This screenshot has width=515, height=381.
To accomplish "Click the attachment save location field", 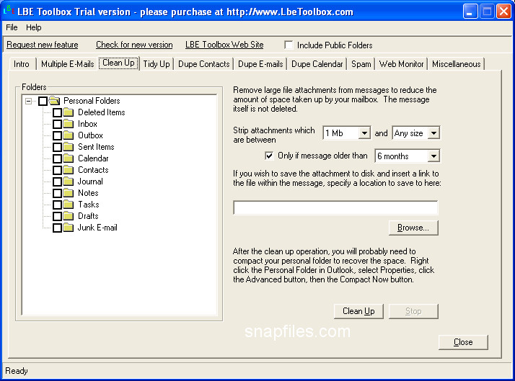I will [x=335, y=207].
